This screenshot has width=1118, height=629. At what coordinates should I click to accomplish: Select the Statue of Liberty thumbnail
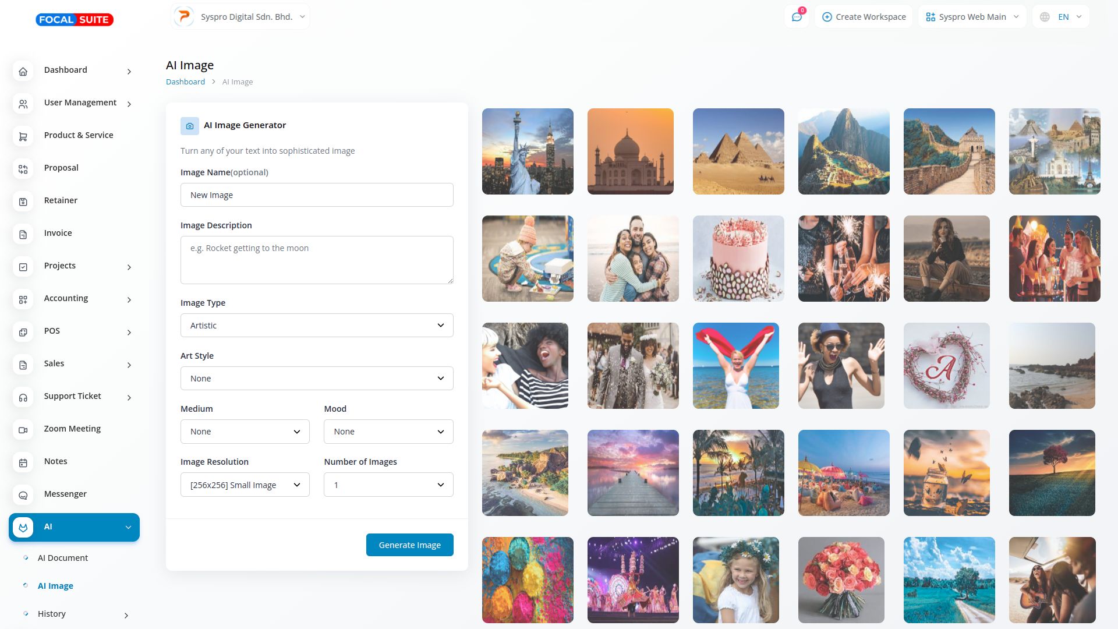click(528, 151)
